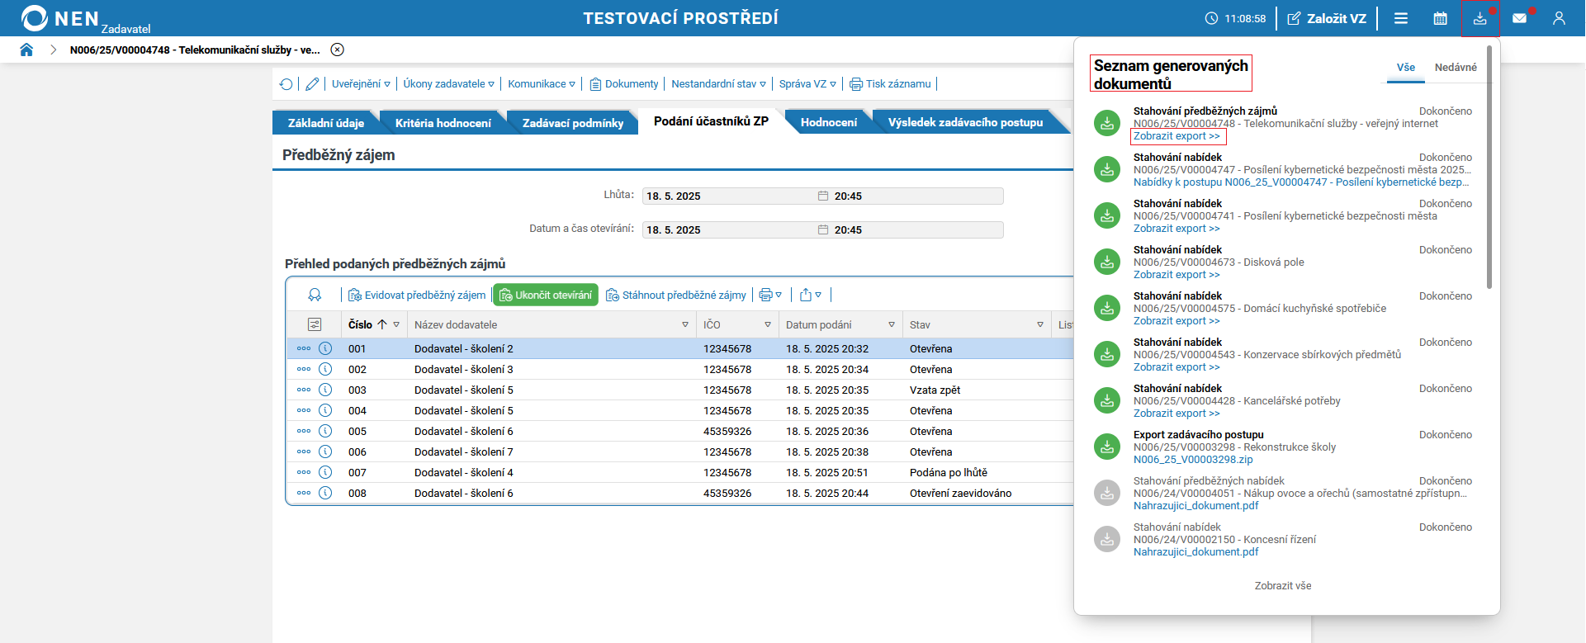
Task: Click the documents panel vertical scrollbar
Action: (1489, 165)
